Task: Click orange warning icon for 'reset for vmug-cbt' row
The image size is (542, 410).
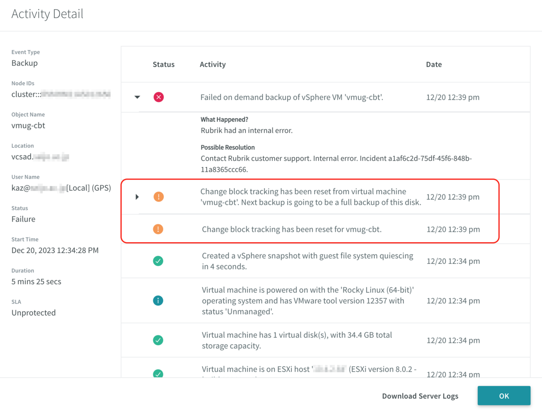Action: (158, 229)
